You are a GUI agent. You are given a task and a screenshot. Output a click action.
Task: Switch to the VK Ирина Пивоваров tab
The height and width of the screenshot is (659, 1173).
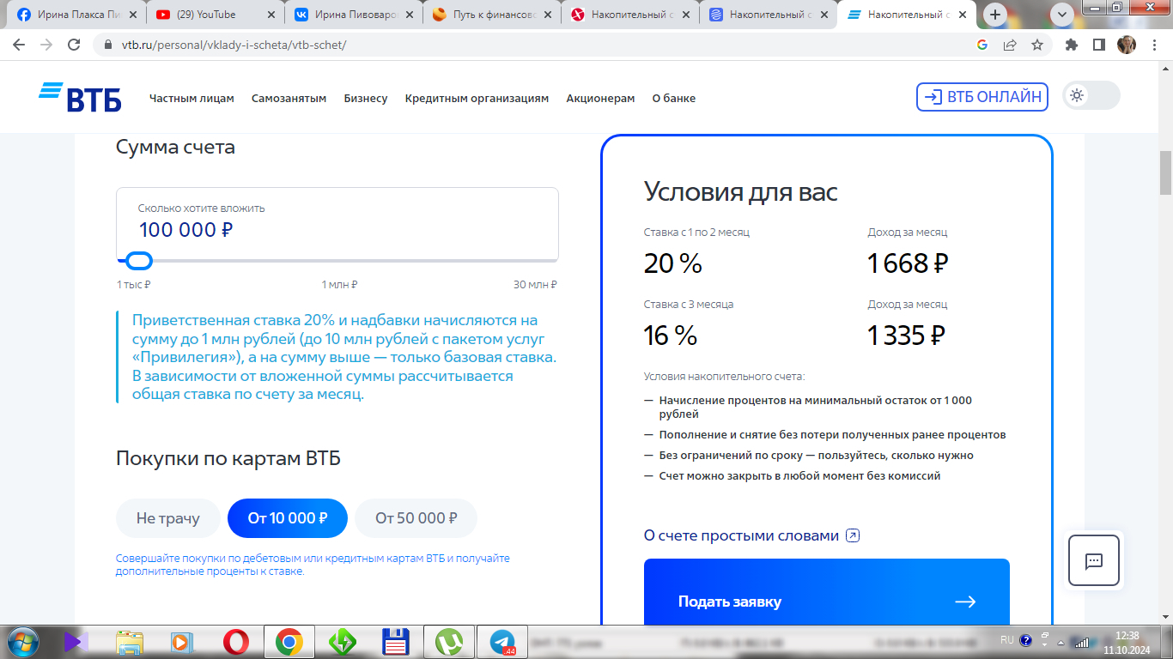pyautogui.click(x=355, y=15)
